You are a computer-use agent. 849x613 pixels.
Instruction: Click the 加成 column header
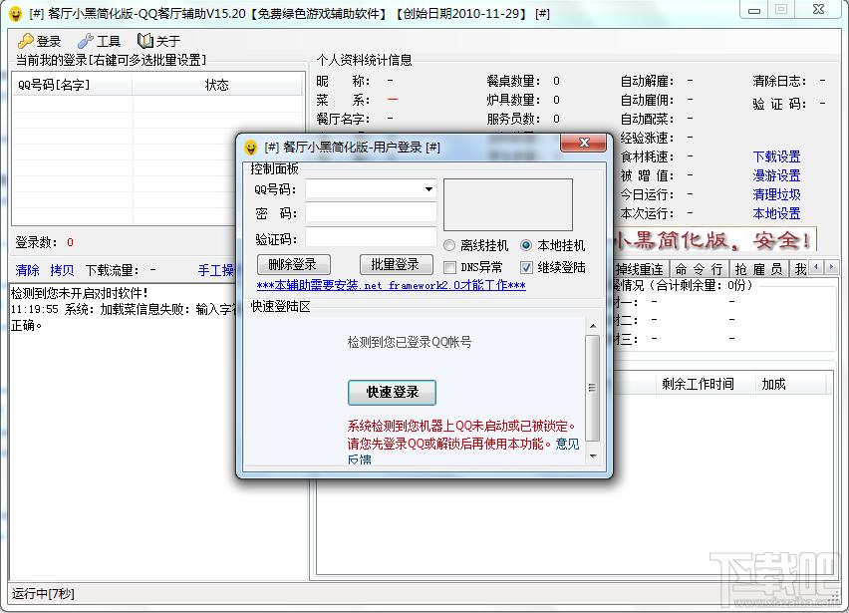click(x=790, y=384)
